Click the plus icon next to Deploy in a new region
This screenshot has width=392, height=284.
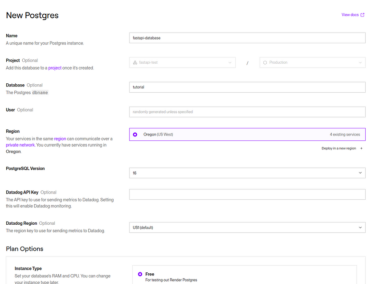(361, 148)
